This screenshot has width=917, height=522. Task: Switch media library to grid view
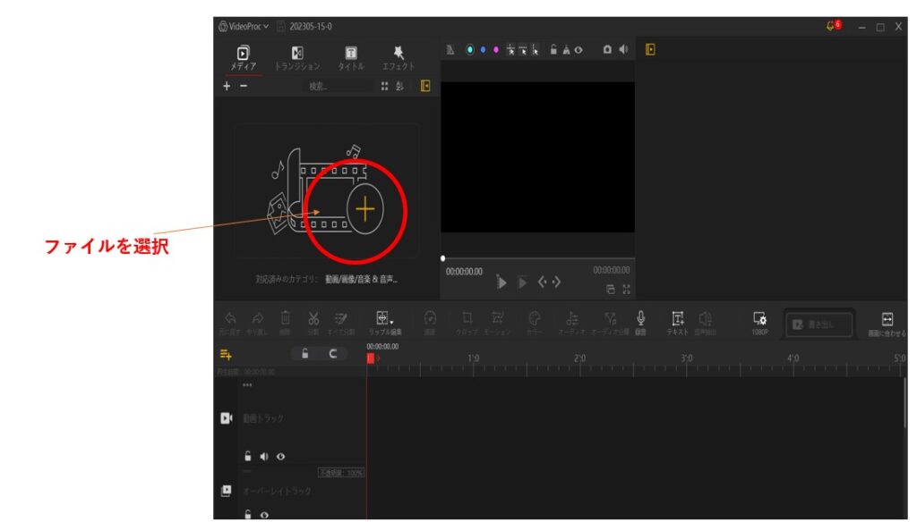[x=384, y=87]
